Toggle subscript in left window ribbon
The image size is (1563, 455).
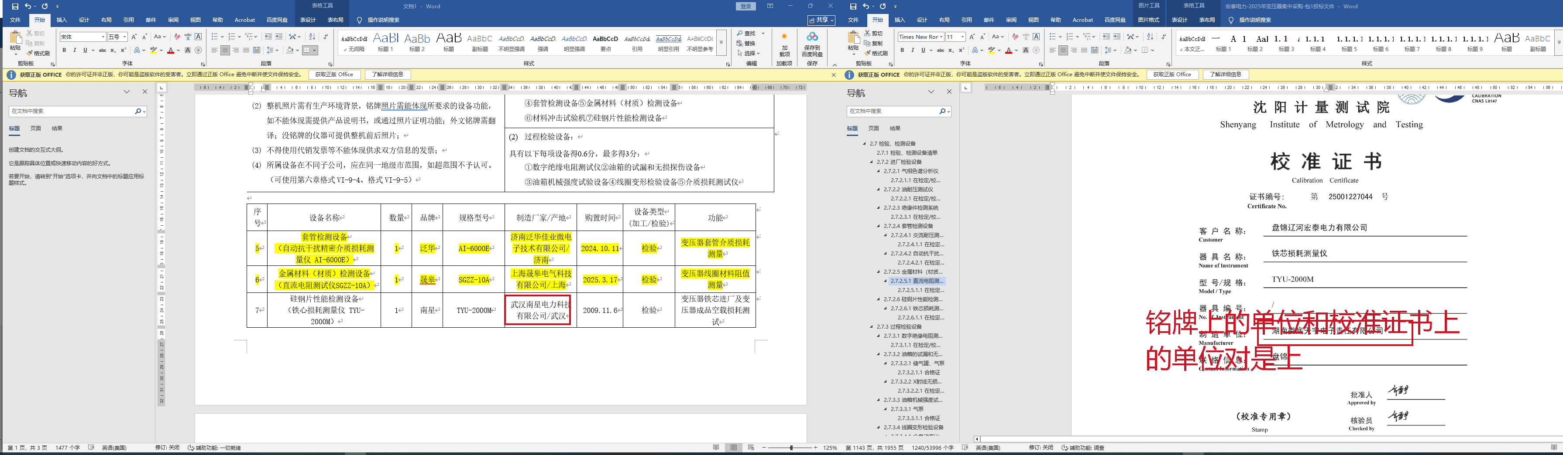[x=113, y=50]
